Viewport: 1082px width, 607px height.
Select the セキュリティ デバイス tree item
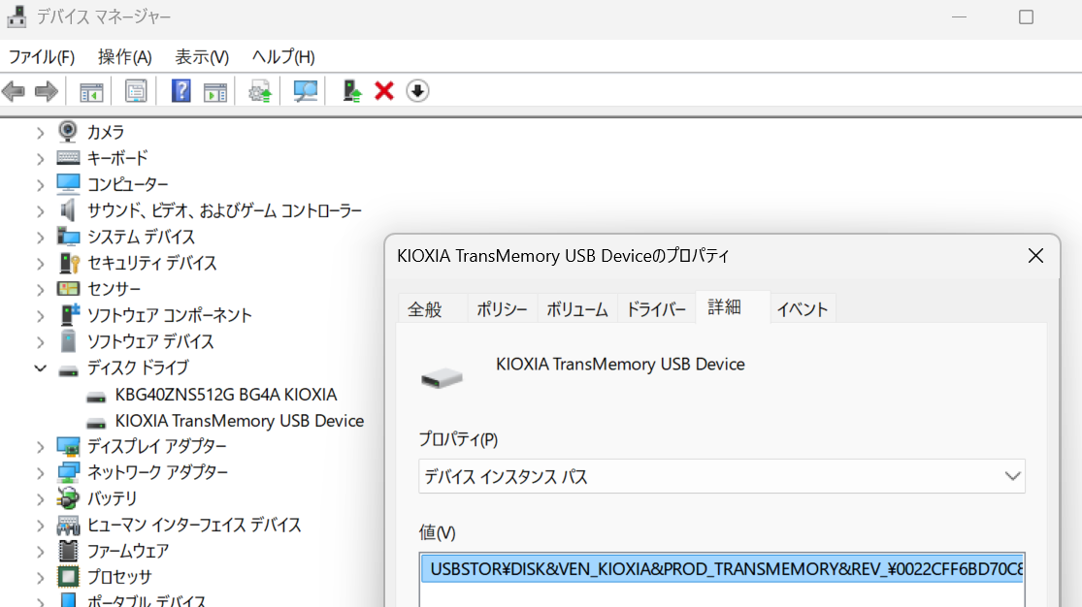pos(151,263)
